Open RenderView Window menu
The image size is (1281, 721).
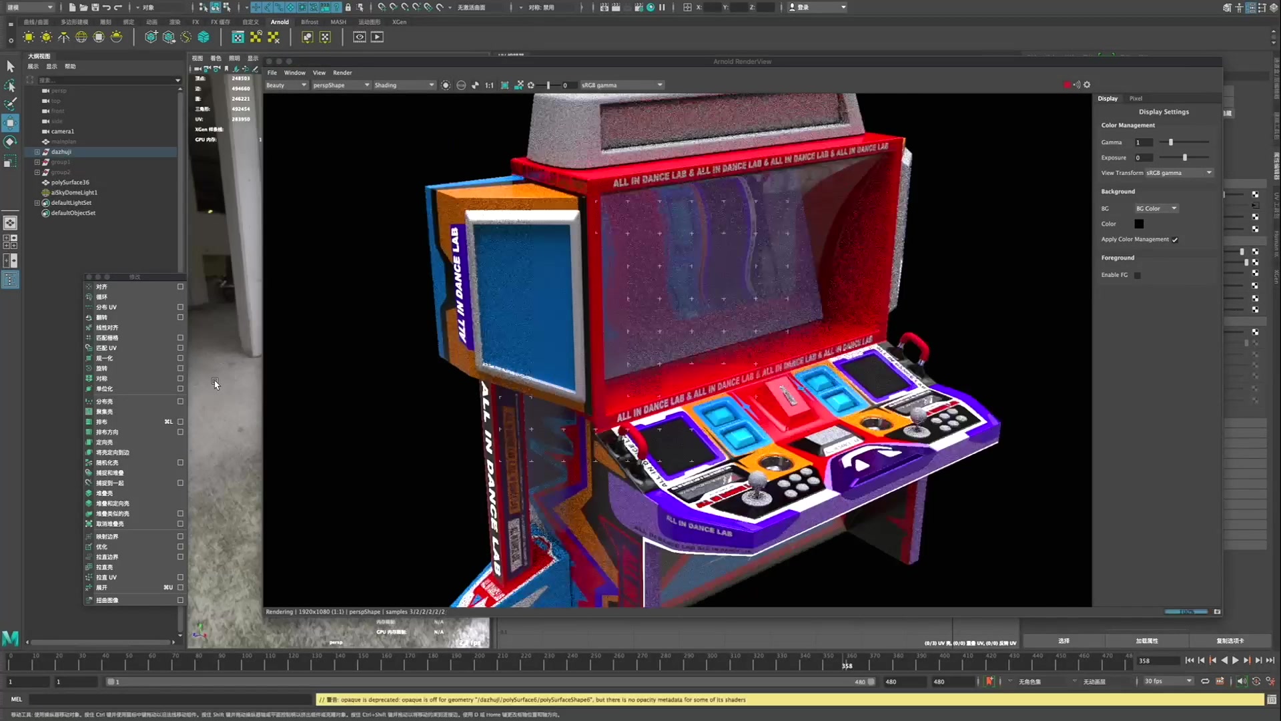click(x=294, y=73)
